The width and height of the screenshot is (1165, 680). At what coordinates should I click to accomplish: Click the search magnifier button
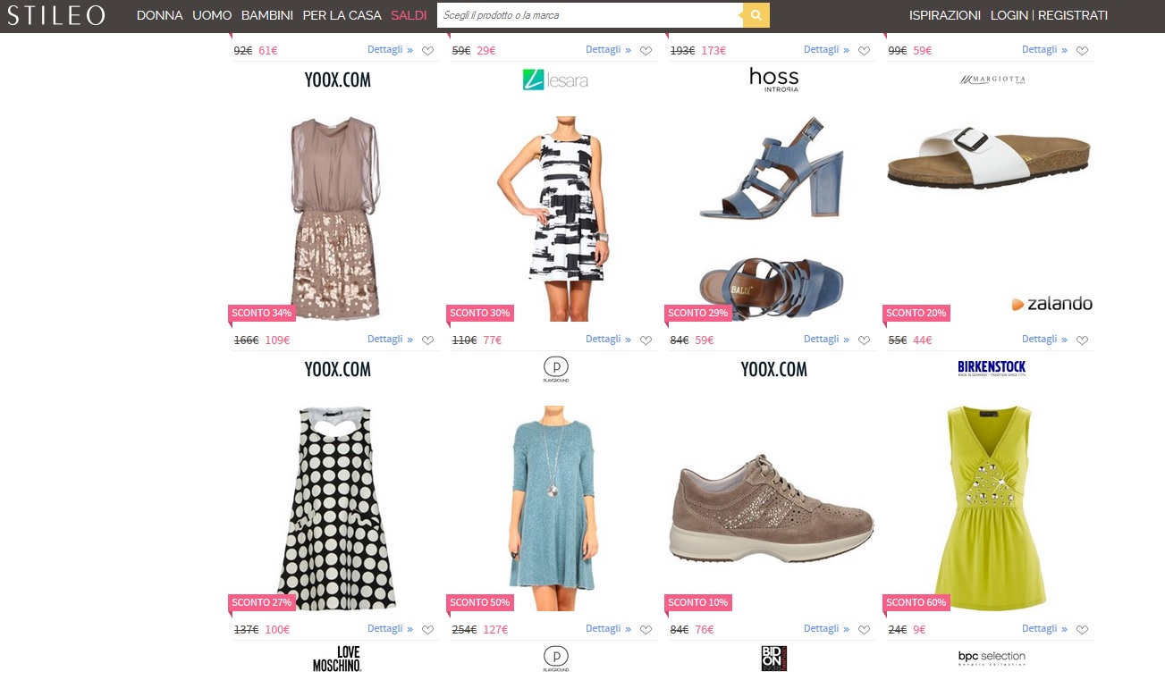[756, 15]
